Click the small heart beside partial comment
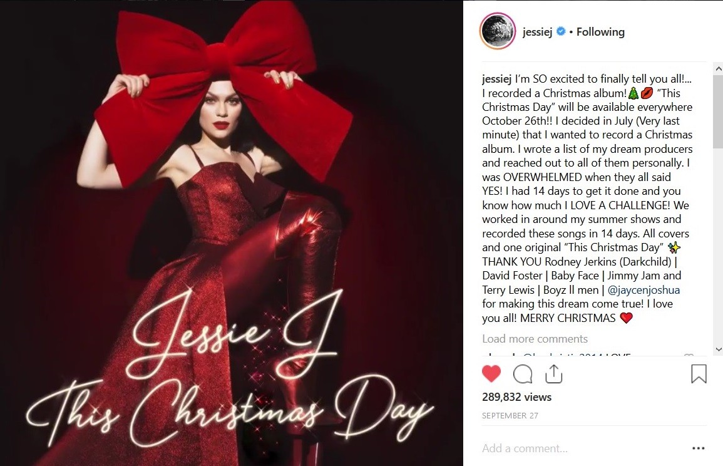723x466 pixels. point(689,355)
